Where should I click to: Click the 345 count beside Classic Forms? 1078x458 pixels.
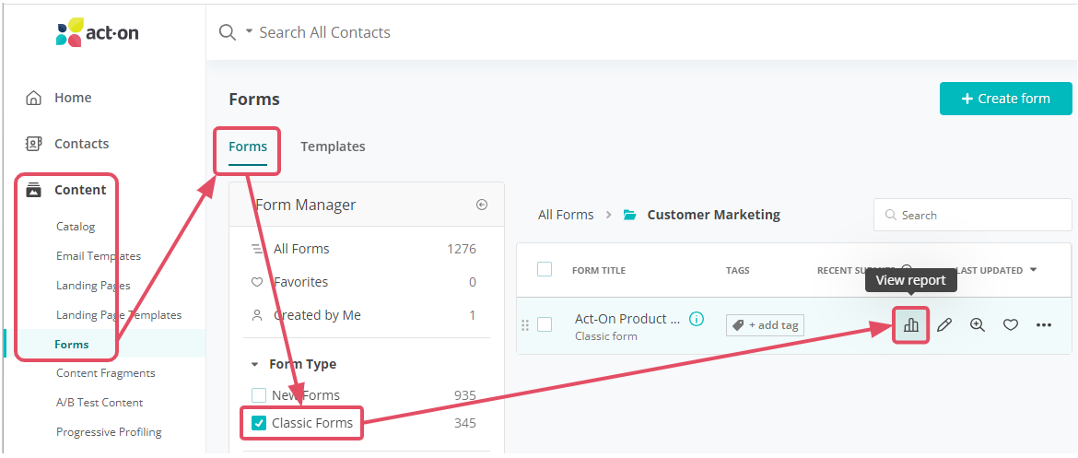(x=465, y=423)
